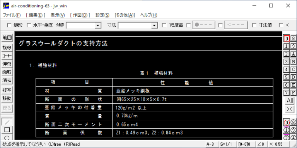Image resolution: width=297 pixels, height=148 pixels.
Task: Click the 面取 button
Action: click(x=7, y=72)
